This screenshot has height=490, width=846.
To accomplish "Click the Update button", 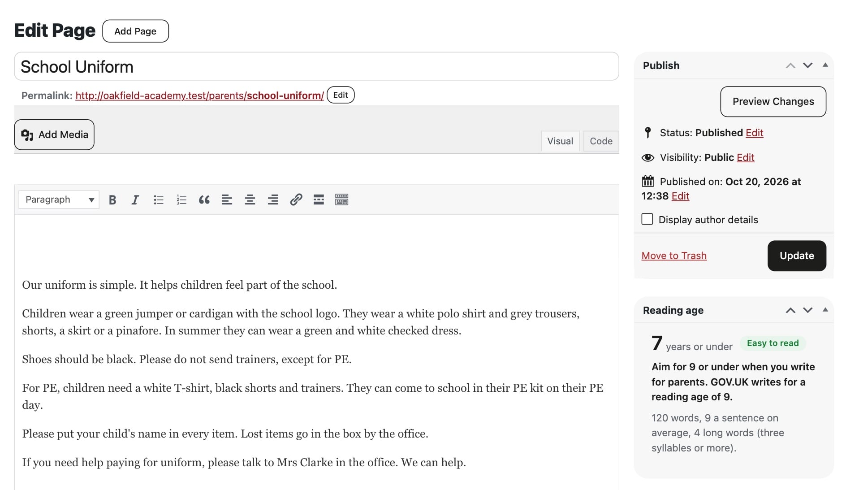I will pyautogui.click(x=797, y=256).
